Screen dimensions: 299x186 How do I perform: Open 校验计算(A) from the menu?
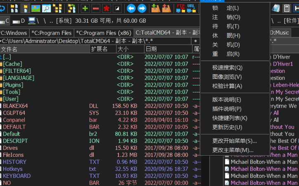pyautogui.click(x=235, y=86)
